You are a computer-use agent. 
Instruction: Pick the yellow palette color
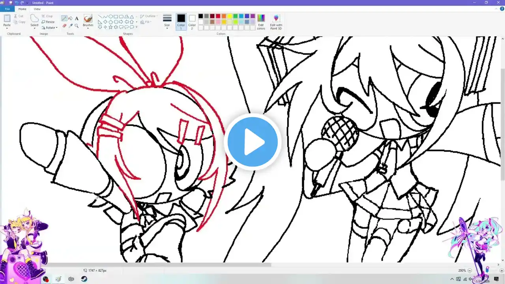click(230, 16)
